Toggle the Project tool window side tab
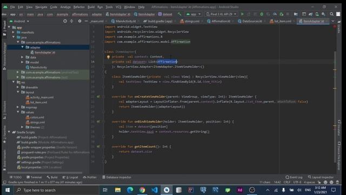This screenshot has height=195, width=346. [4, 28]
